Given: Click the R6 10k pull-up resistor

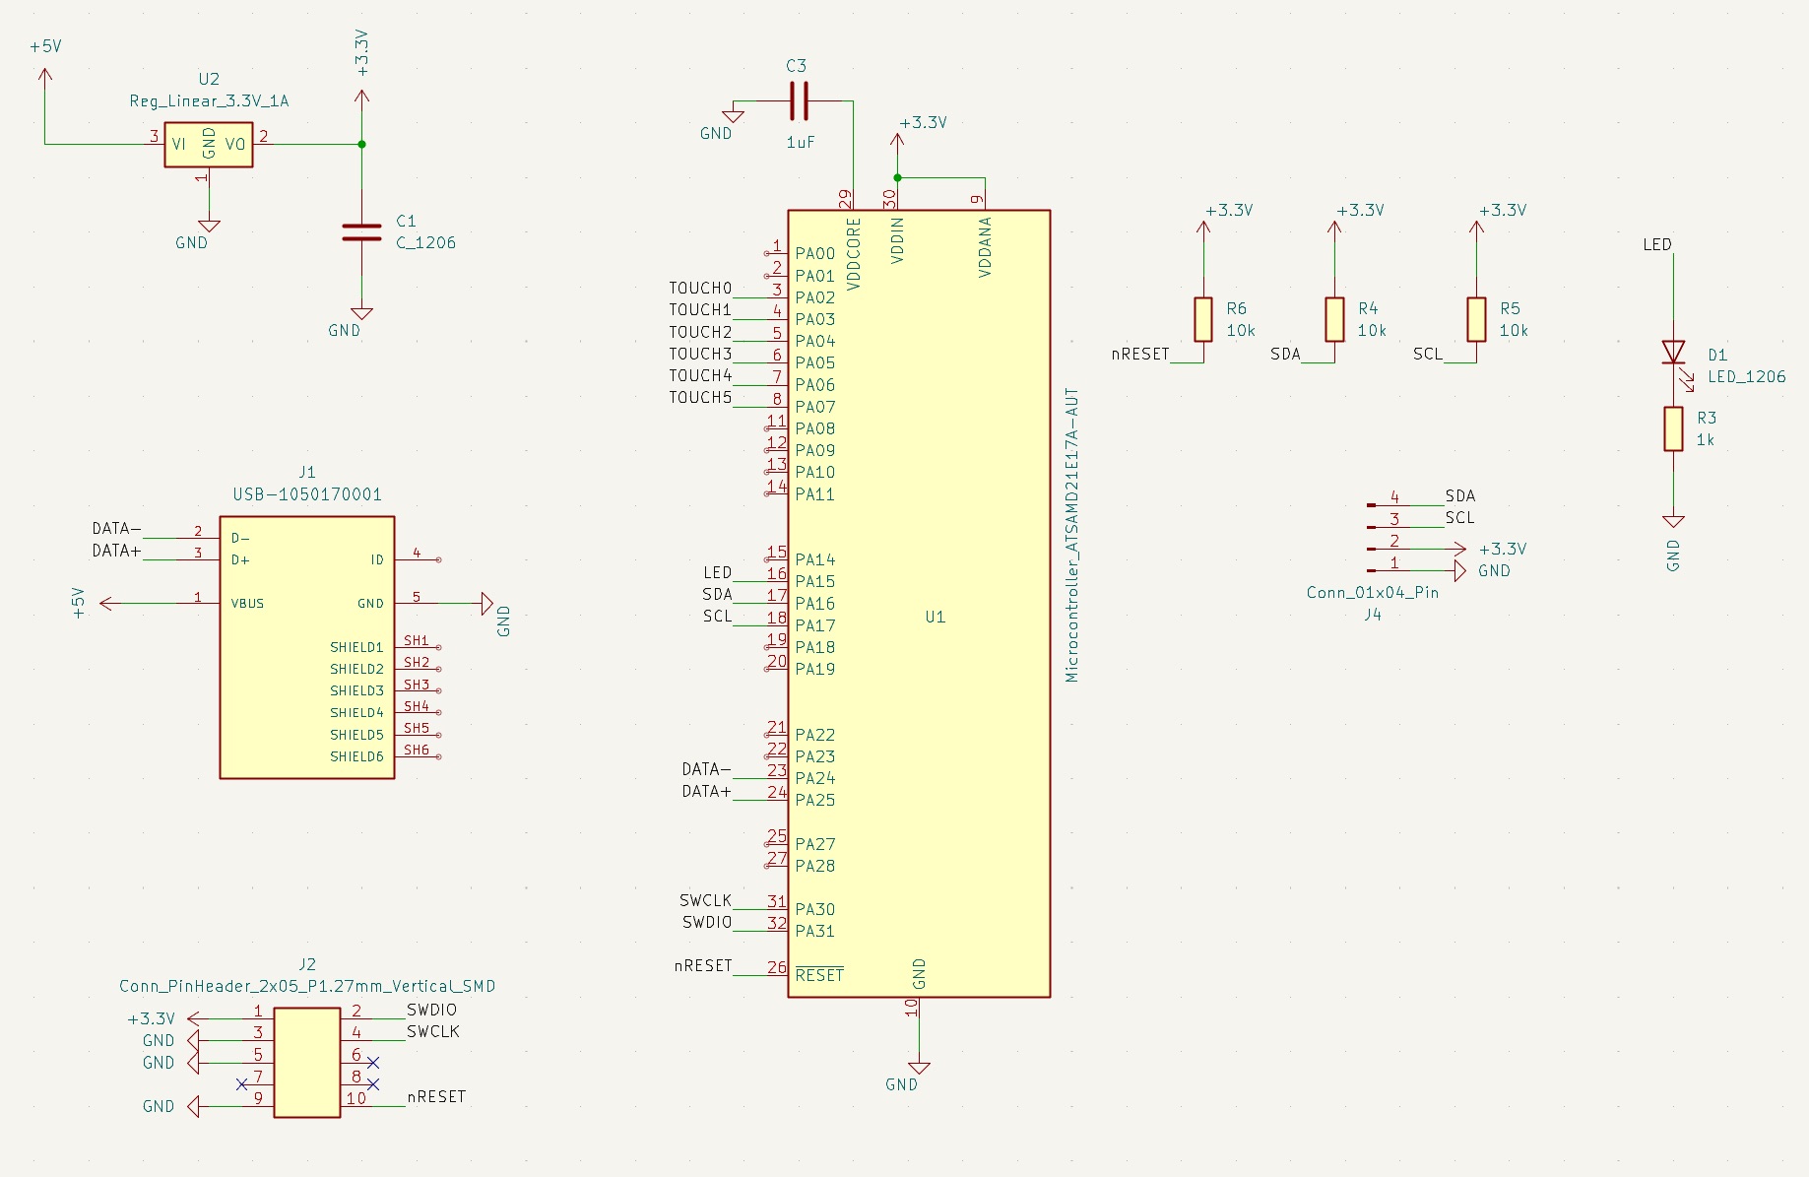Looking at the screenshot, I should pyautogui.click(x=1202, y=319).
